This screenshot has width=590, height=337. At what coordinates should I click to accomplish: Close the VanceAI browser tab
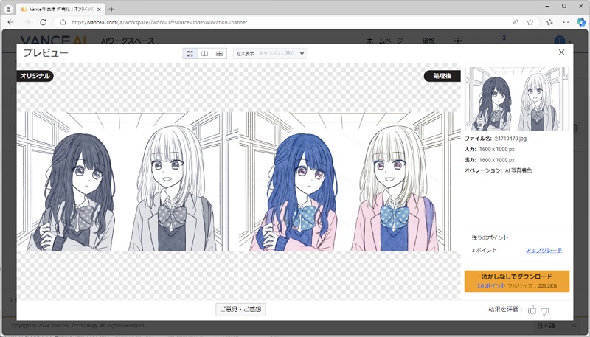[99, 9]
